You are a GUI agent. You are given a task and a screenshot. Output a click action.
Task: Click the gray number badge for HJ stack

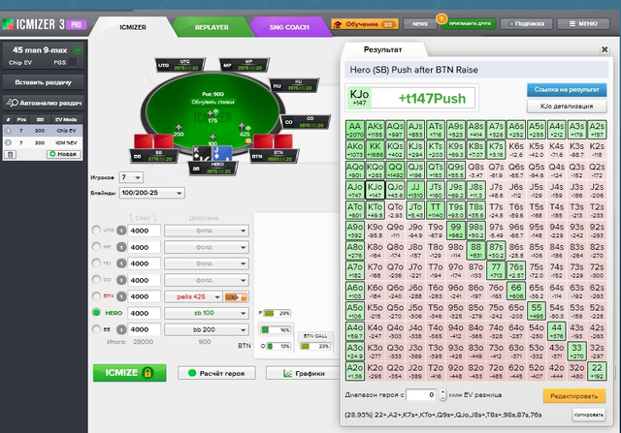[x=121, y=263]
